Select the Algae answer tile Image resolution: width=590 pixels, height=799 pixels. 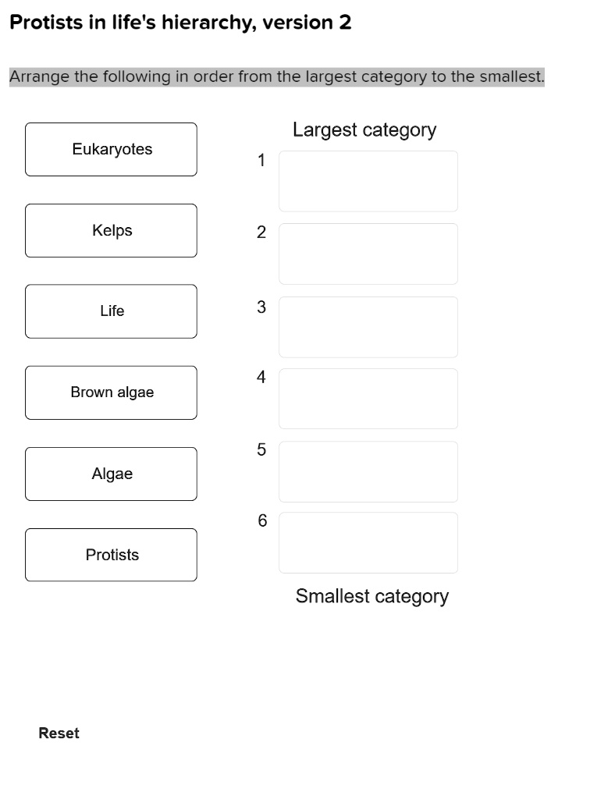[111, 474]
